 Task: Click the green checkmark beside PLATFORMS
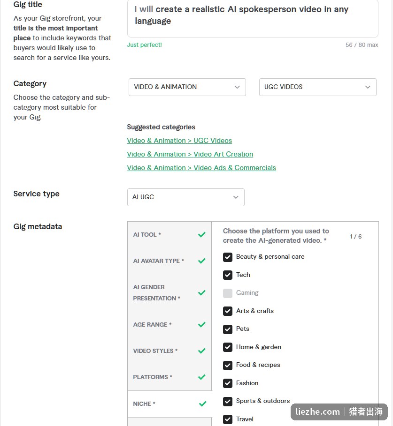point(202,377)
